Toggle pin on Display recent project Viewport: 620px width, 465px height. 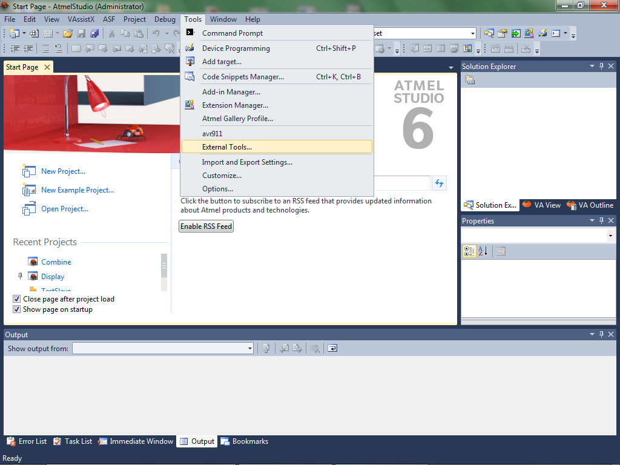[x=20, y=276]
